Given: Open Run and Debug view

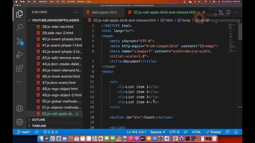Looking at the screenshot, I should 20,55.
